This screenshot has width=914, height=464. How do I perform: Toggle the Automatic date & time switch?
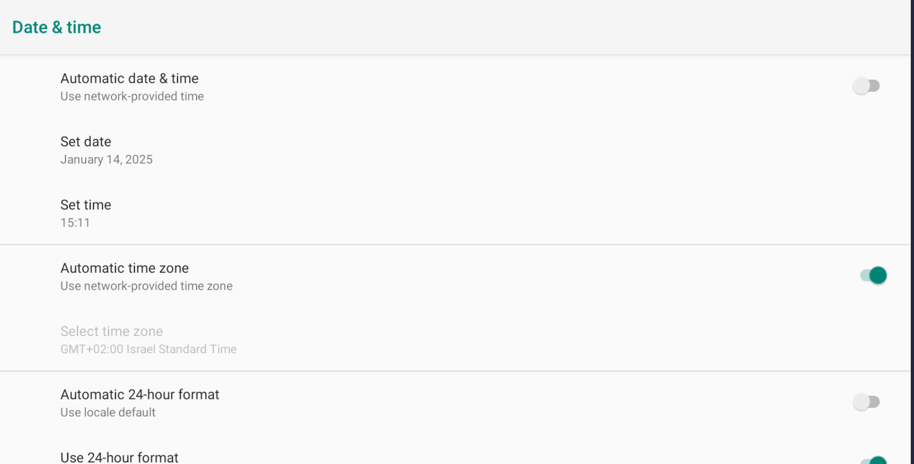[866, 86]
